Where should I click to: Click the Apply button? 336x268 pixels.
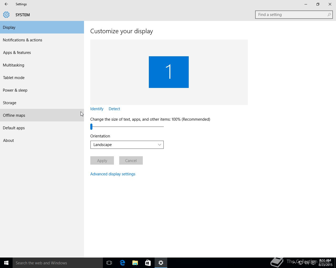point(102,160)
